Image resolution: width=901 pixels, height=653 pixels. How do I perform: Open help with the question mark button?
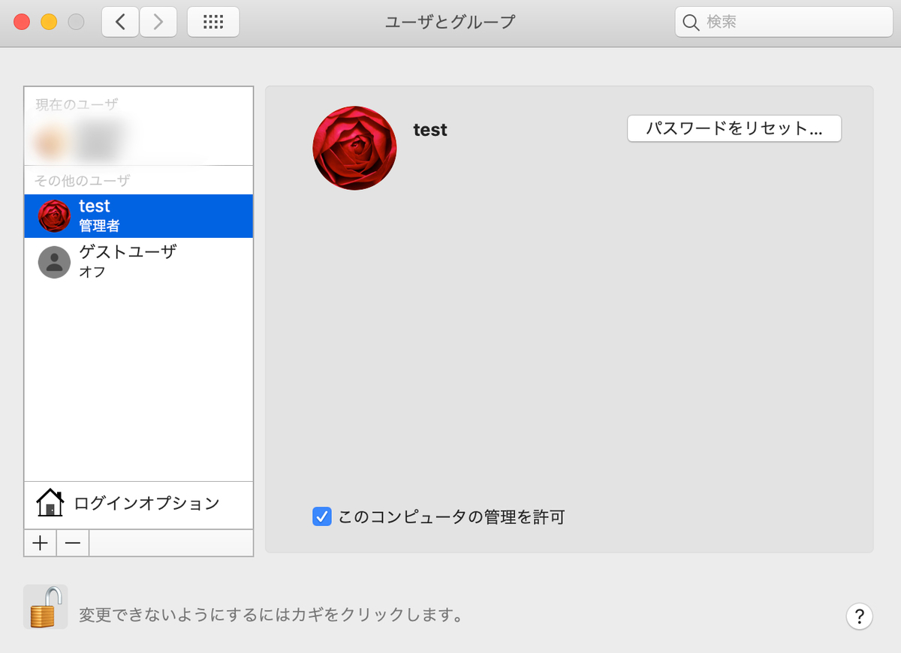859,615
